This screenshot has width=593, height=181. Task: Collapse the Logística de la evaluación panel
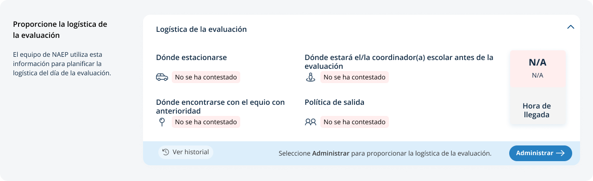click(571, 27)
